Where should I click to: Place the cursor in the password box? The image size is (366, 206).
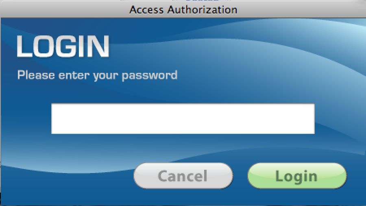coord(183,118)
